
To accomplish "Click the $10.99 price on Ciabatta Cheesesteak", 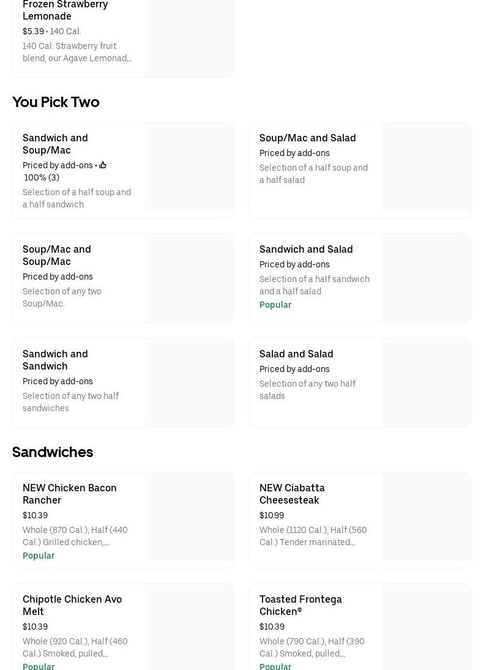I will click(x=272, y=516).
